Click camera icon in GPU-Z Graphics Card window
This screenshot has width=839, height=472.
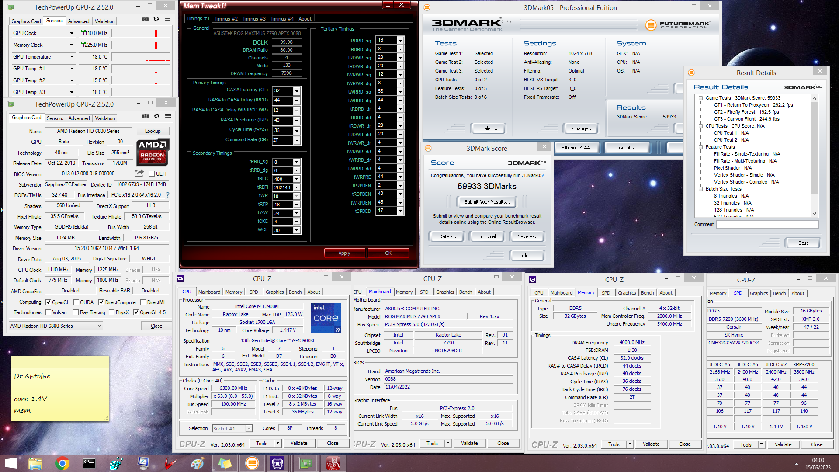(146, 116)
